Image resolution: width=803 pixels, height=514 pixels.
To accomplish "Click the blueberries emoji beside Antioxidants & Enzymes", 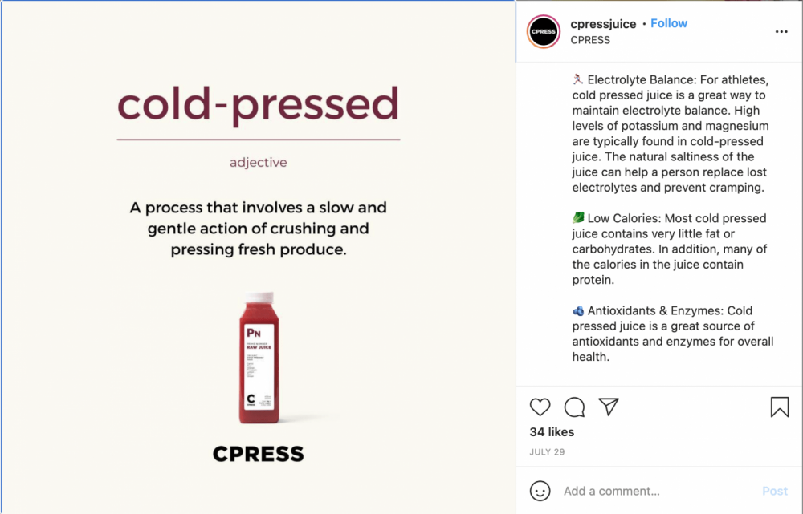I will pos(578,310).
